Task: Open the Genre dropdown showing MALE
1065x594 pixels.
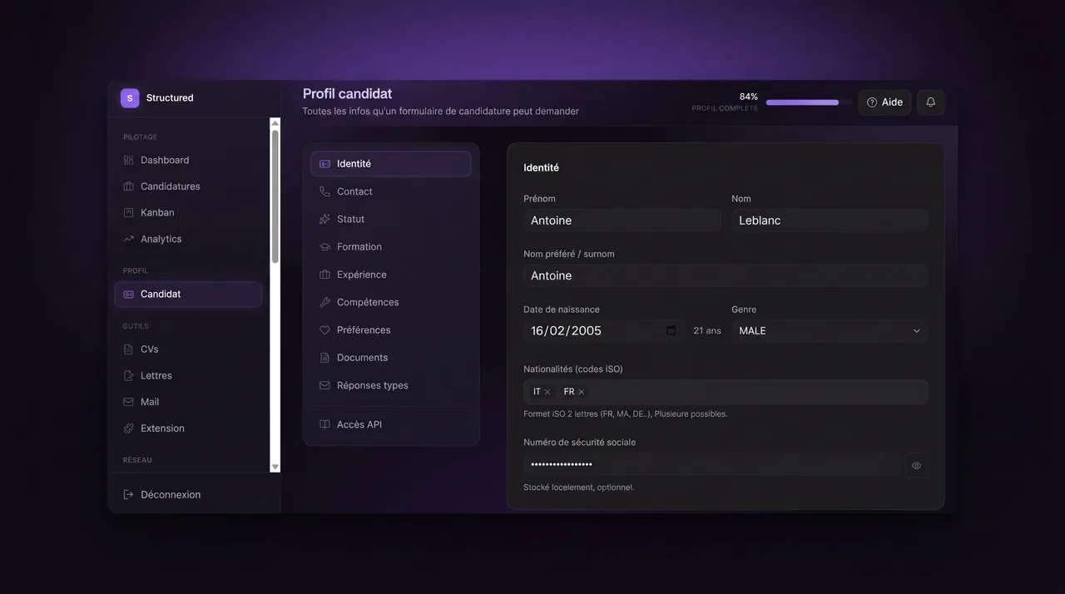Action: click(830, 330)
